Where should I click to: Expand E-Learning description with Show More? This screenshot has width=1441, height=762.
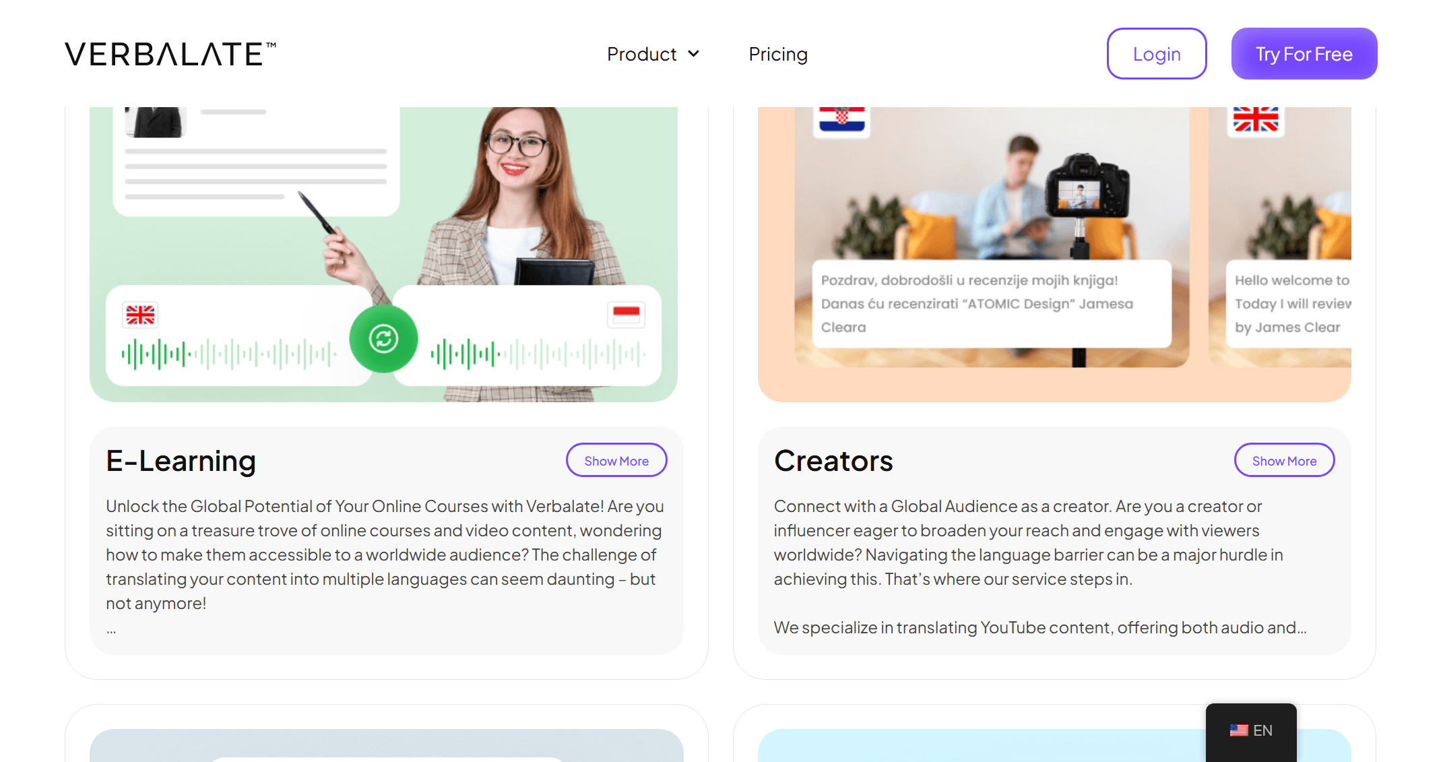[x=616, y=460]
